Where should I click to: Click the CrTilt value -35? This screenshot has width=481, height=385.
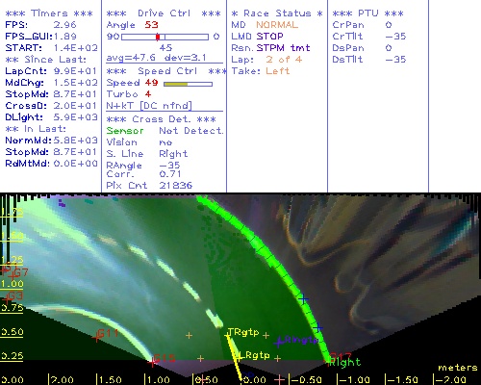pos(395,37)
